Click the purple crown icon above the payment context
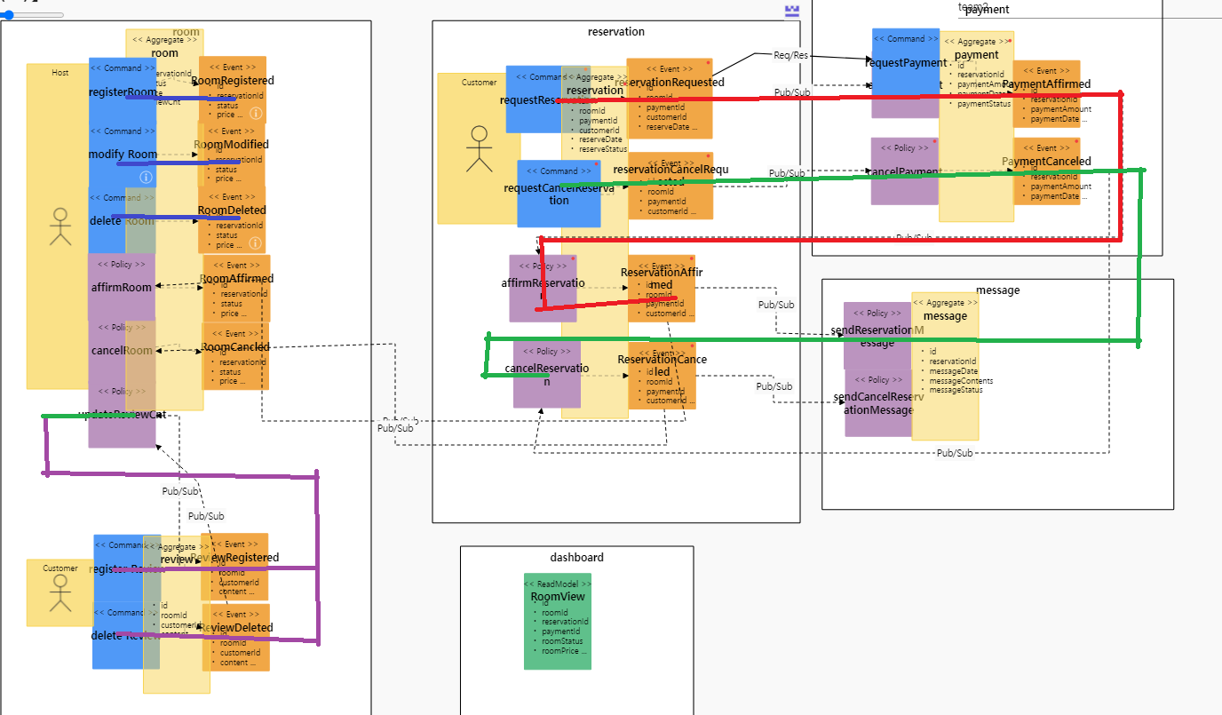 (x=790, y=10)
